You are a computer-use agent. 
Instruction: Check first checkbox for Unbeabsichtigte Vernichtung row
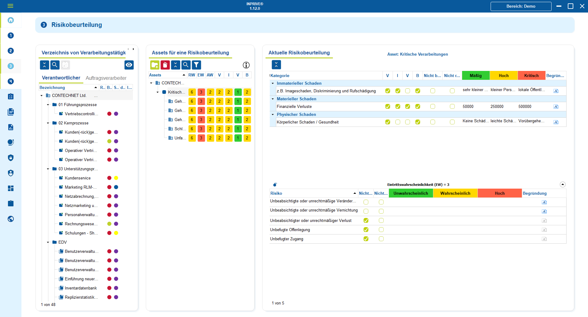point(366,211)
